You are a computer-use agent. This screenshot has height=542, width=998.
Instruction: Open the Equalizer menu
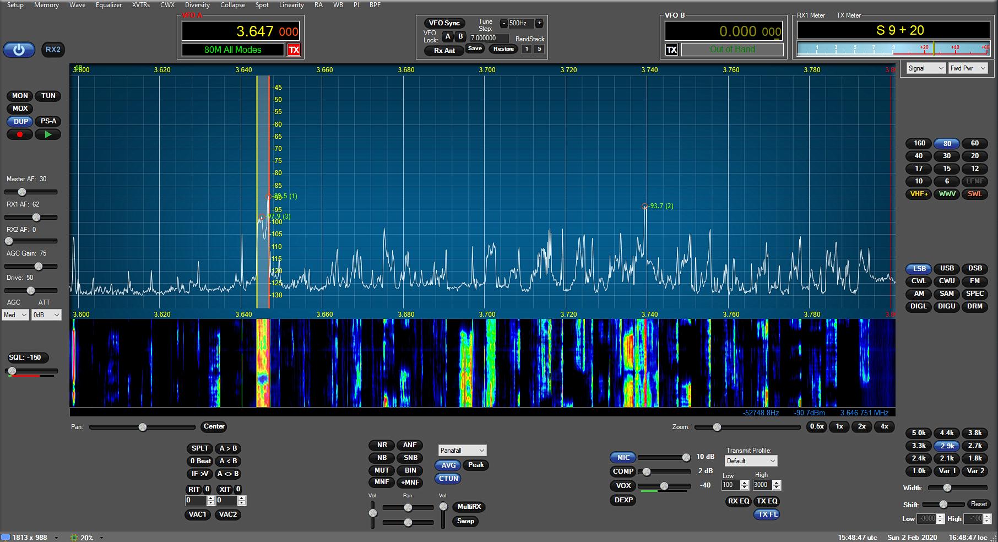(x=109, y=5)
